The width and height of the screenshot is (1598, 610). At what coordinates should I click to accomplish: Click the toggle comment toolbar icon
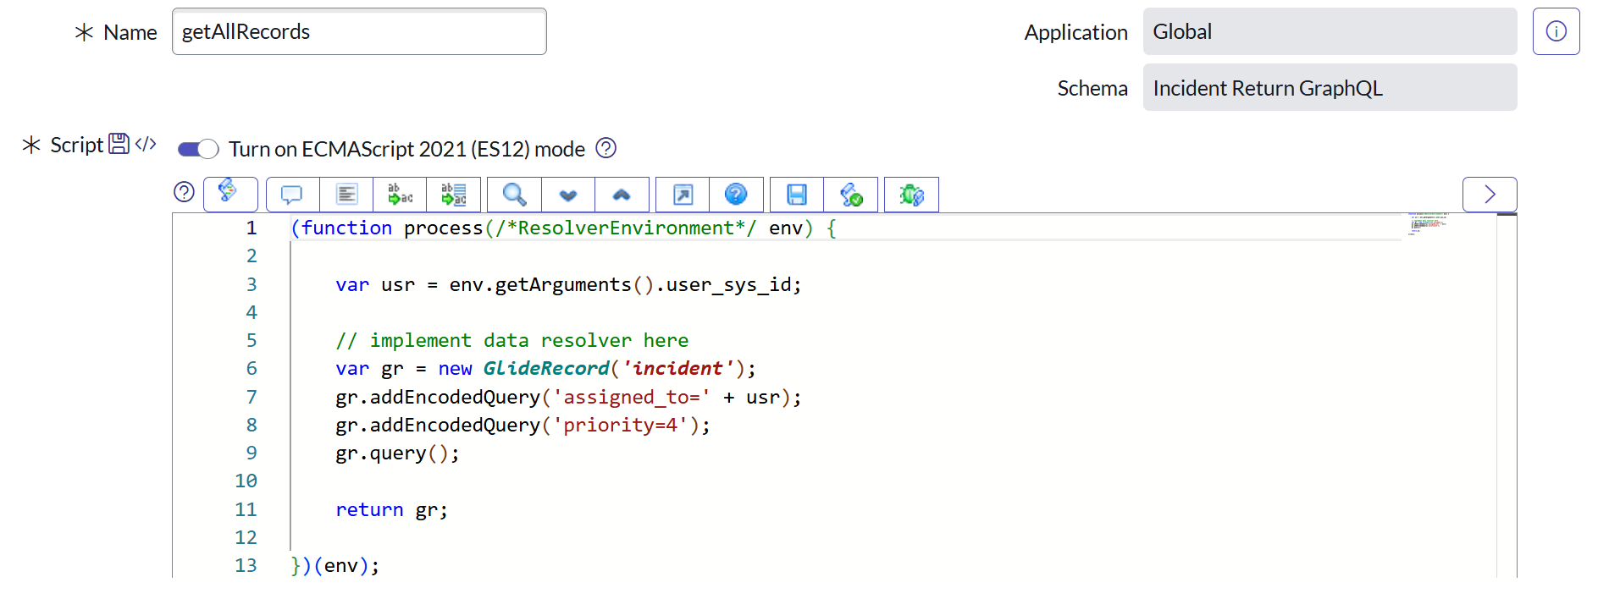pos(292,195)
